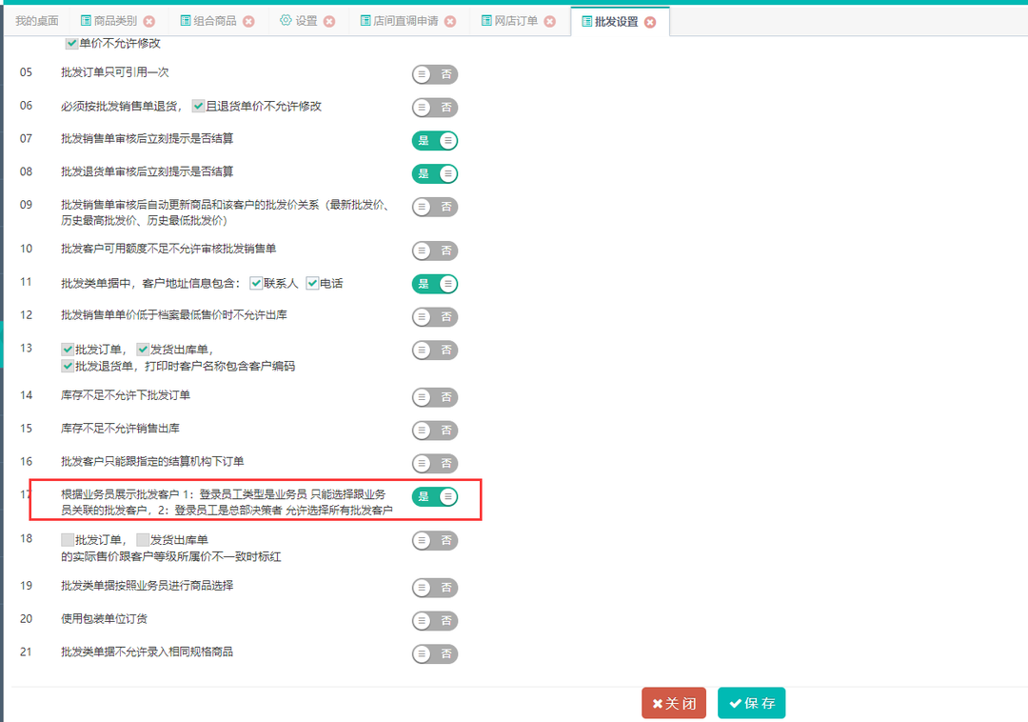Toggle option 05 批发订单只可引用一次
The height and width of the screenshot is (722, 1028).
(435, 74)
